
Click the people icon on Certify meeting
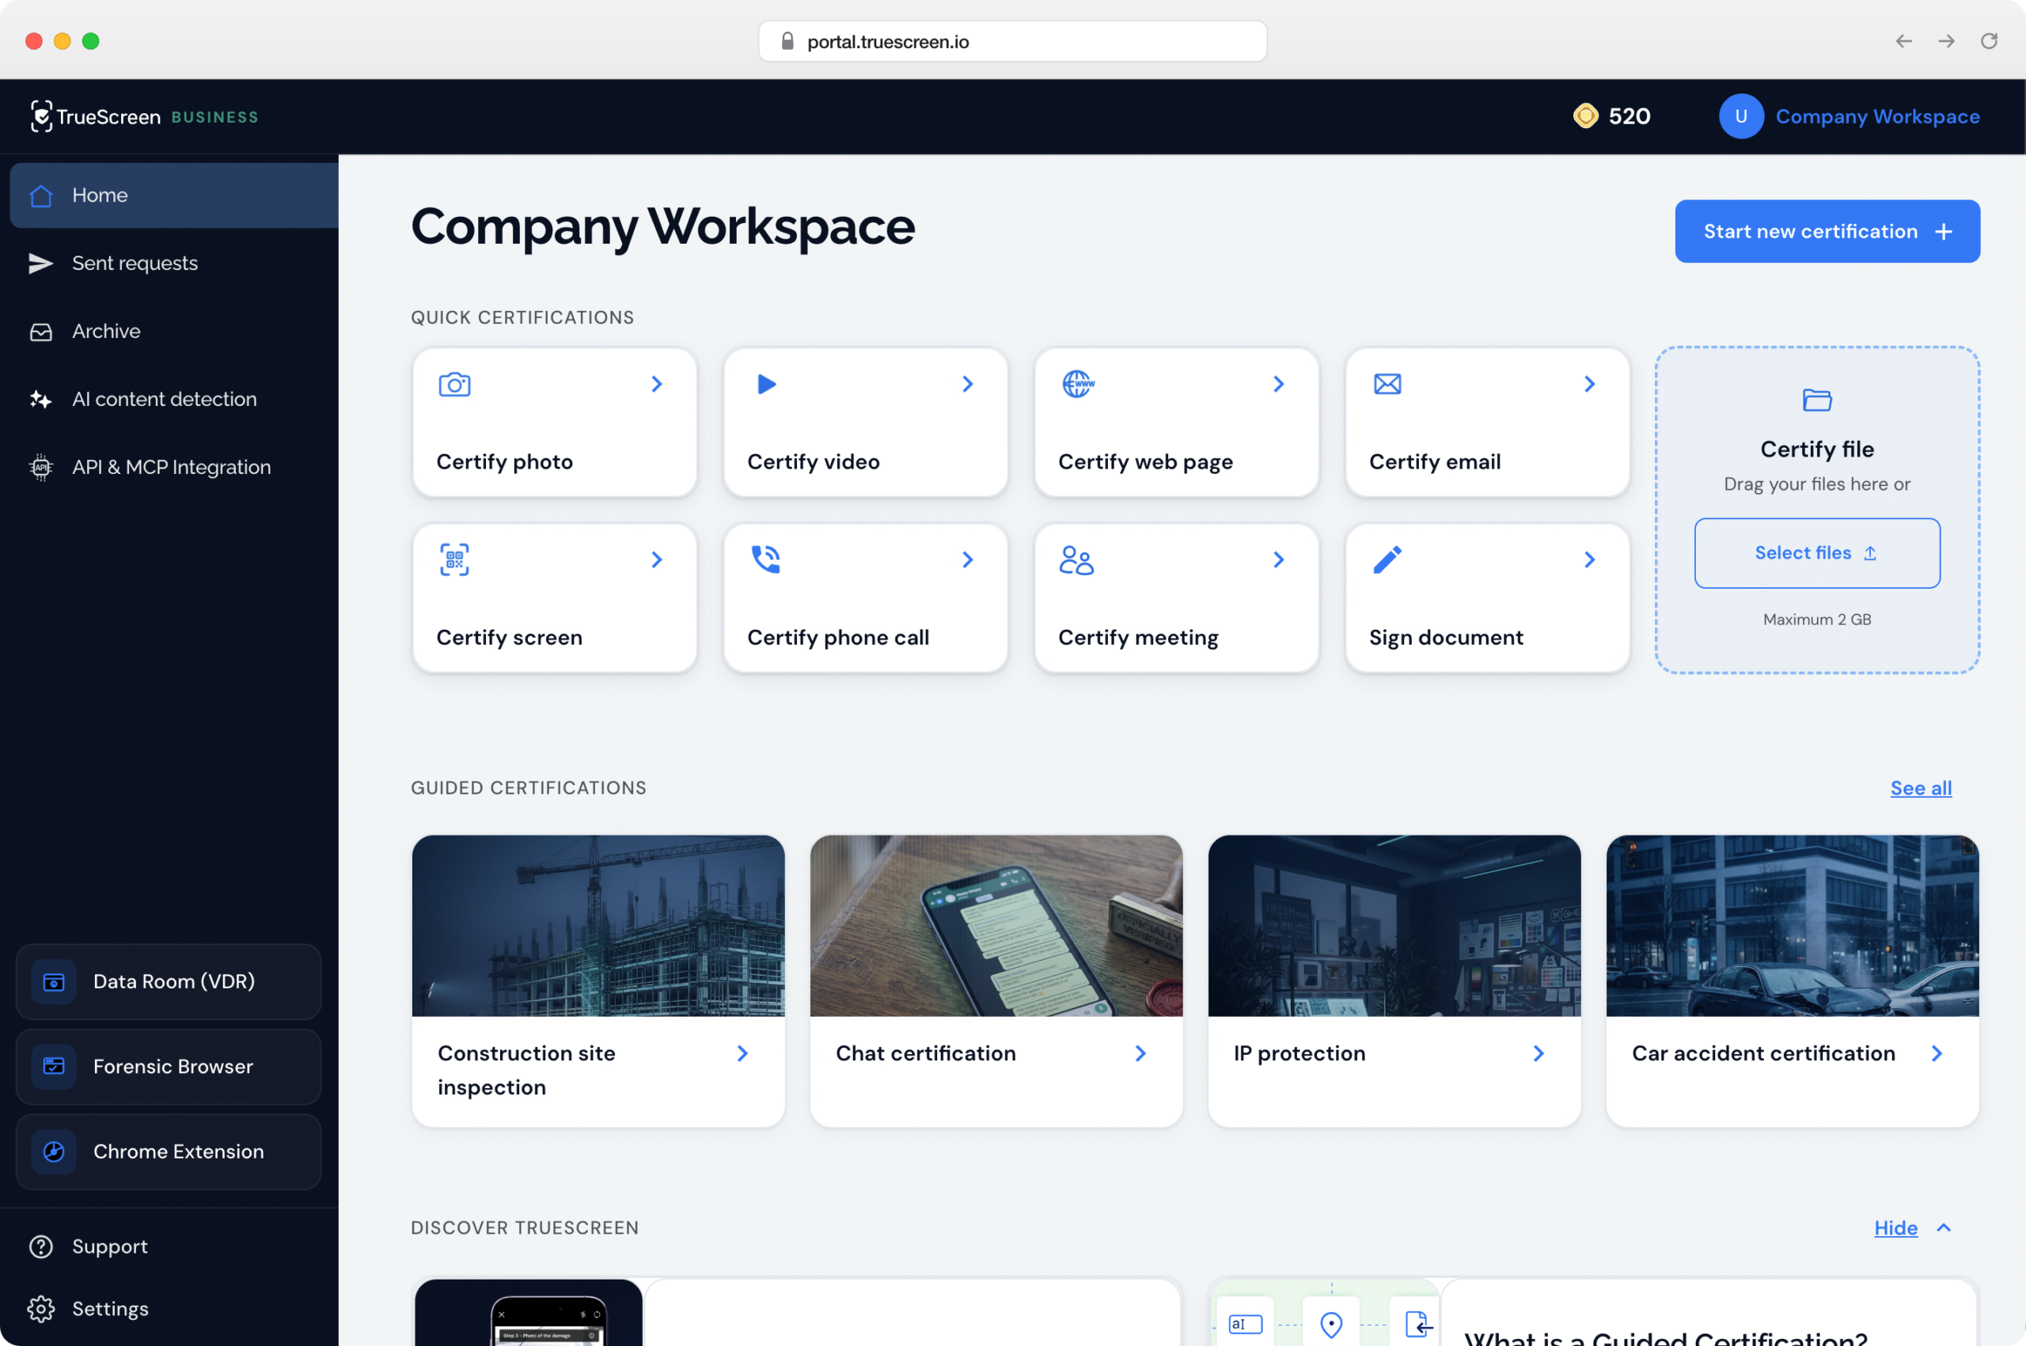tap(1076, 559)
